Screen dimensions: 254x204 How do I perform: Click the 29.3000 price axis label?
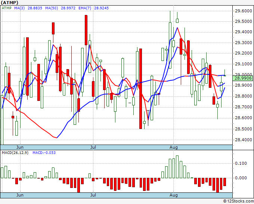click(x=243, y=43)
